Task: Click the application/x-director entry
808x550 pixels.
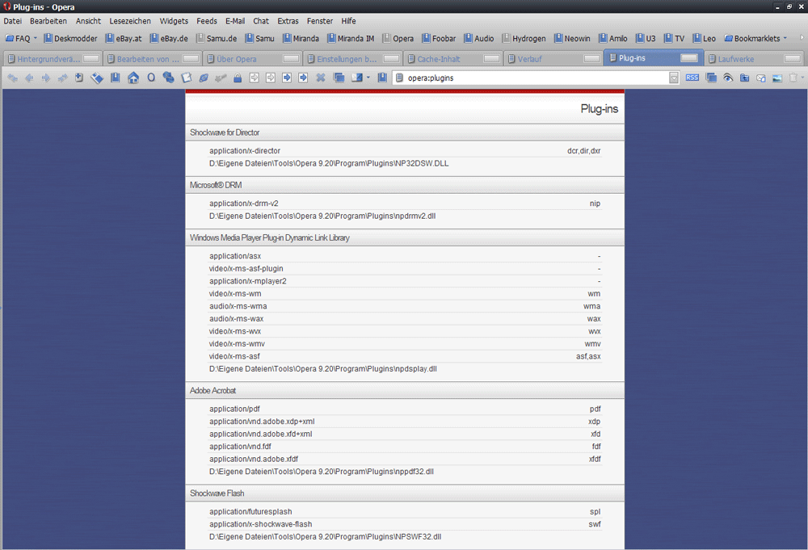Action: pos(245,151)
